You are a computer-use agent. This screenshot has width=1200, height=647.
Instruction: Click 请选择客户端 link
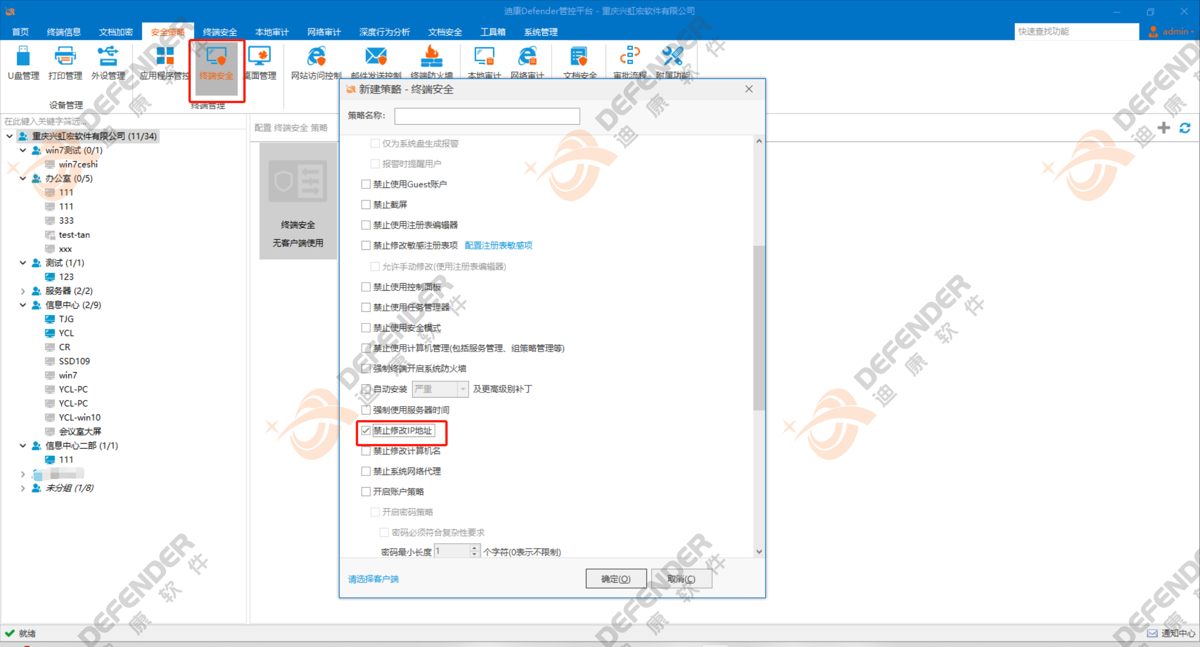[x=373, y=579]
